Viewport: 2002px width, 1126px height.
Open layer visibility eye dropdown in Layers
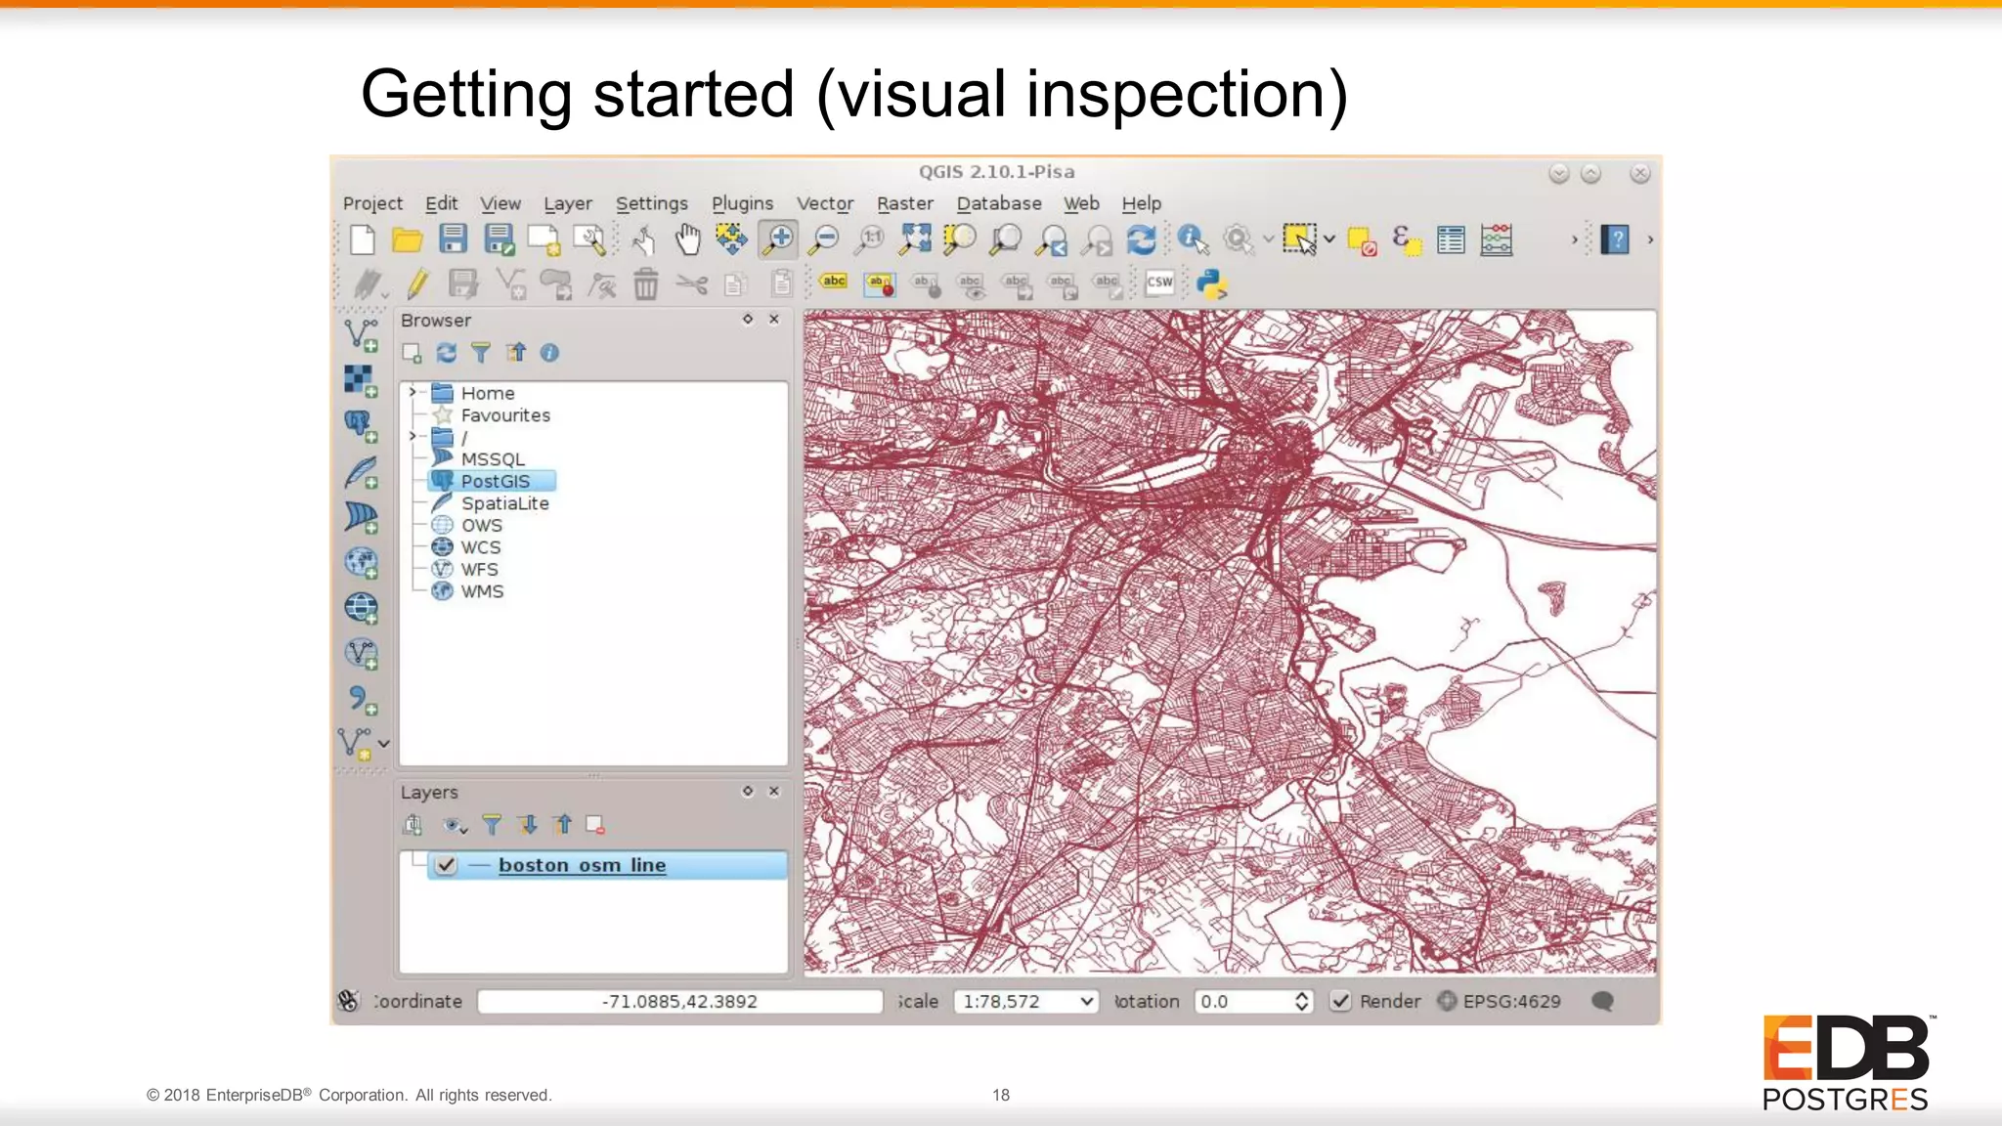click(x=455, y=826)
